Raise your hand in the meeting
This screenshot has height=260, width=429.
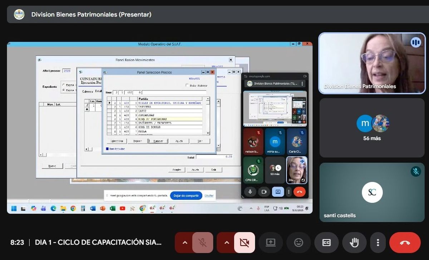pos(354,243)
